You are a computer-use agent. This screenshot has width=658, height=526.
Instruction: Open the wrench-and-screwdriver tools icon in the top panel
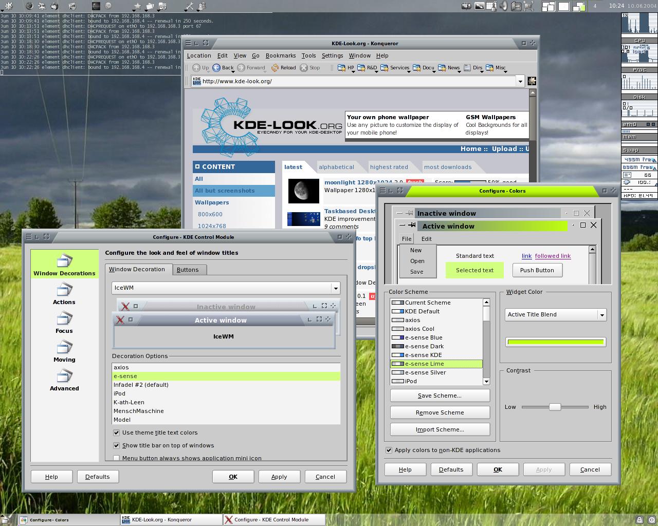(190, 6)
